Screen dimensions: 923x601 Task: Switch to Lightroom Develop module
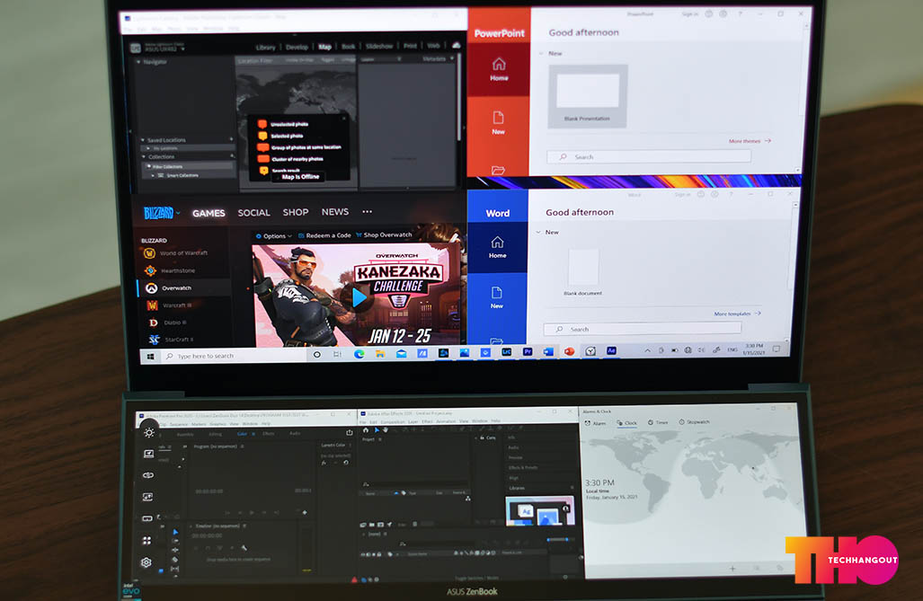coord(297,47)
